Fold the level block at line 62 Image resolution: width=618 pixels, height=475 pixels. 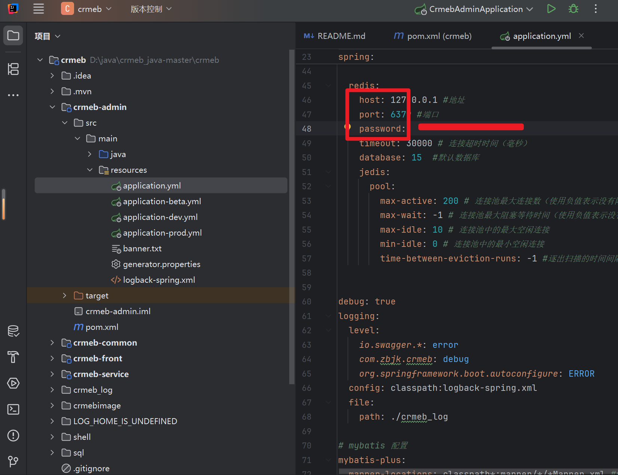[328, 330]
